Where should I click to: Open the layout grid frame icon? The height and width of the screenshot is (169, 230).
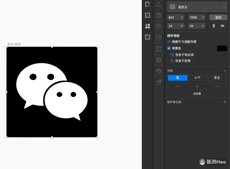[x=147, y=37]
